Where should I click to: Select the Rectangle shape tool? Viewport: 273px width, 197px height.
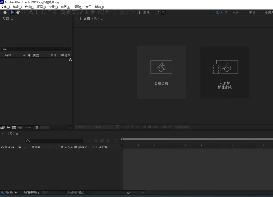pos(62,12)
